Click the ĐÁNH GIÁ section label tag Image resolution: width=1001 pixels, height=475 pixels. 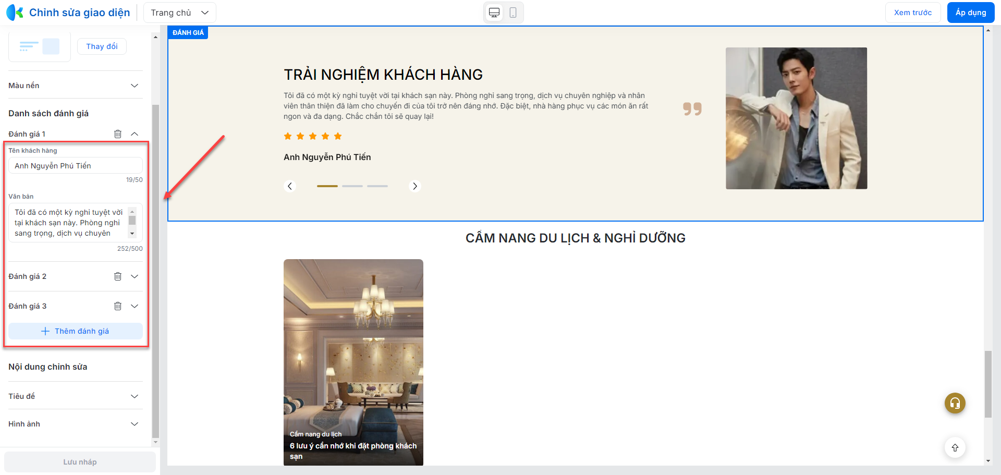tap(188, 32)
